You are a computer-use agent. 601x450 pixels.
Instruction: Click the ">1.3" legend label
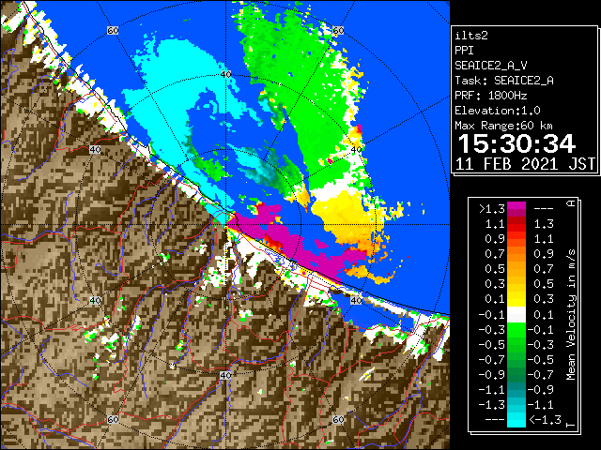492,209
